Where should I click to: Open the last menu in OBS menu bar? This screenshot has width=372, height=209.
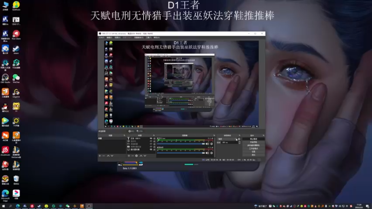tap(157, 38)
